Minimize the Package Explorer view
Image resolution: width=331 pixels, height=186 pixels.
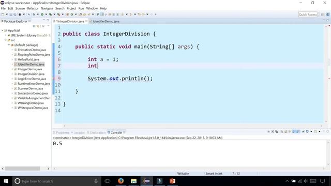[x=44, y=20]
